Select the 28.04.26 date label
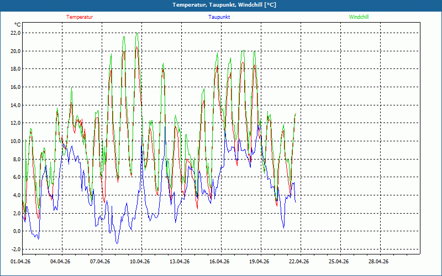Screen dimensions: 442x276 tap(378, 262)
